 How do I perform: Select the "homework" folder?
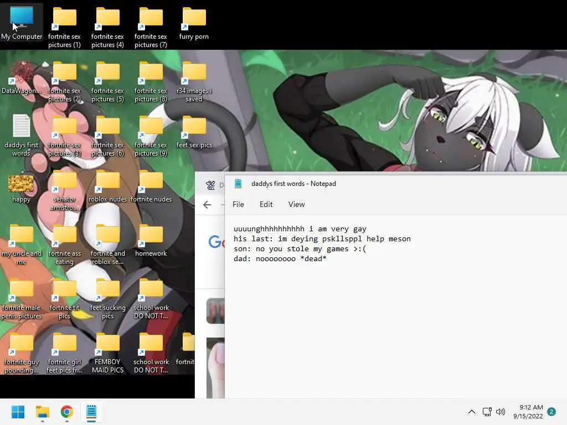point(151,240)
